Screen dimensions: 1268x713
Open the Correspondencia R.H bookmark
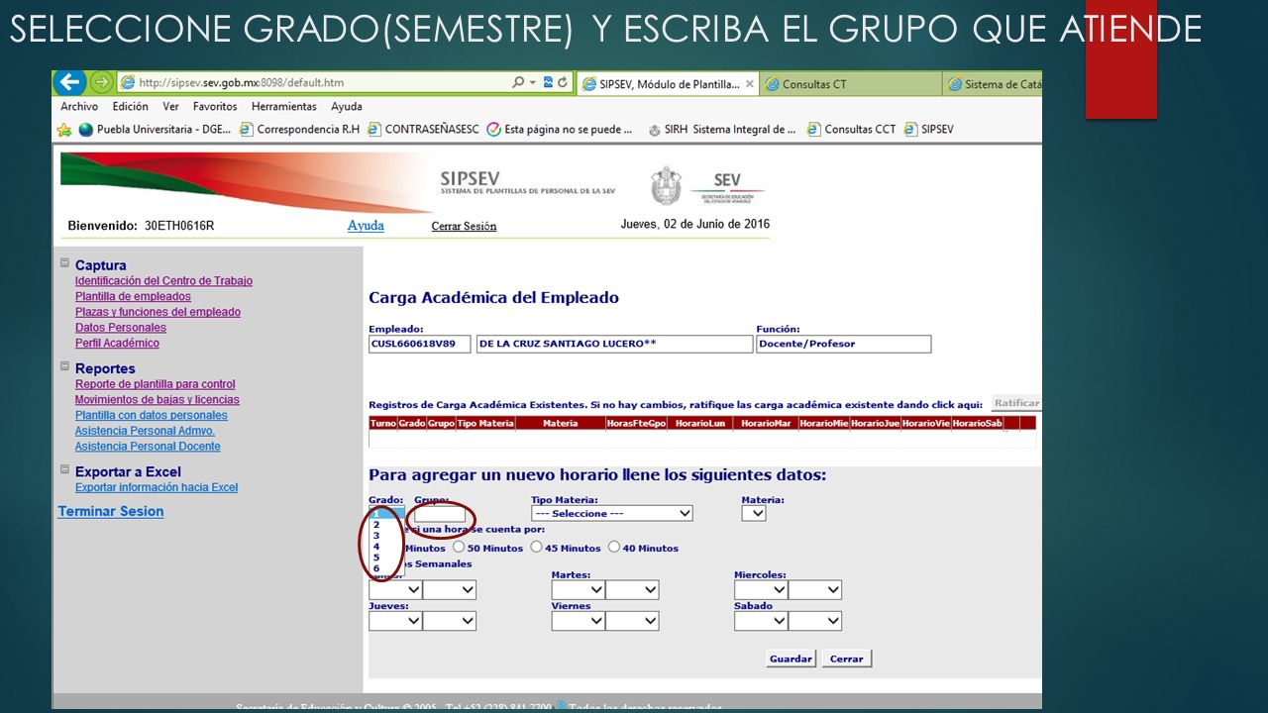pyautogui.click(x=299, y=129)
